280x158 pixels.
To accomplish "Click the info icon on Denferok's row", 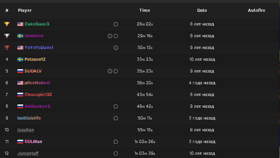I will [110, 36].
